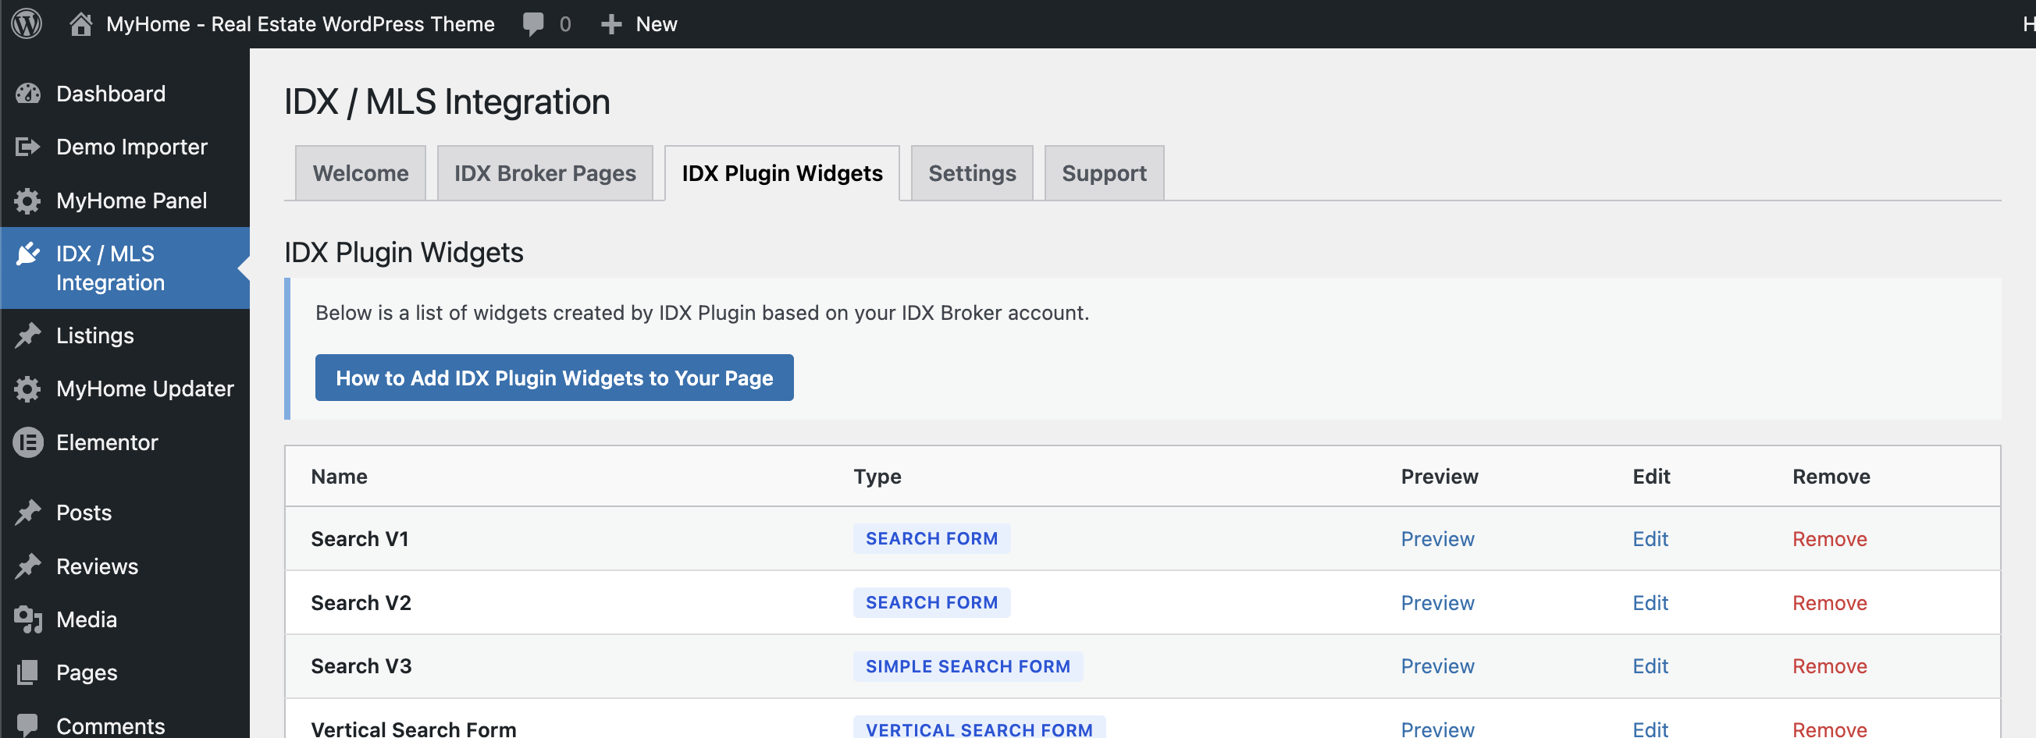Click the Reviews pin icon
The width and height of the screenshot is (2036, 738).
pyautogui.click(x=27, y=566)
